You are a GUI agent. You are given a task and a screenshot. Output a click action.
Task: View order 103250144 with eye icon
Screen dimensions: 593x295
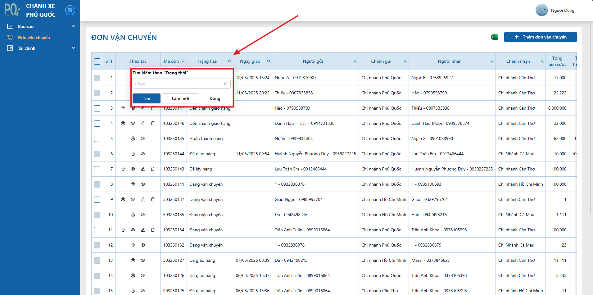tap(143, 154)
